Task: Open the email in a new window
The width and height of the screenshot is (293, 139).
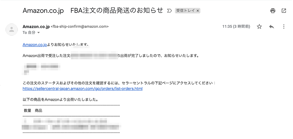Action: point(284,11)
